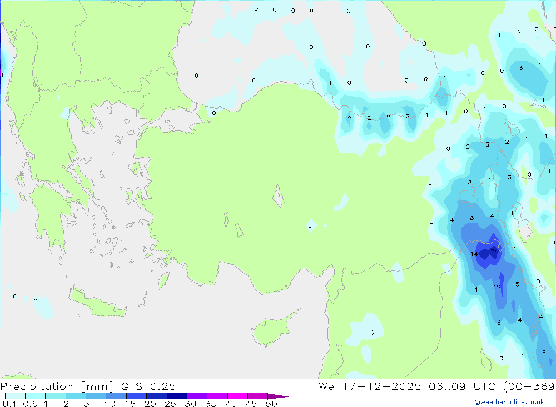Click the legend label '15'
This screenshot has width=556, height=407.
(130, 404)
